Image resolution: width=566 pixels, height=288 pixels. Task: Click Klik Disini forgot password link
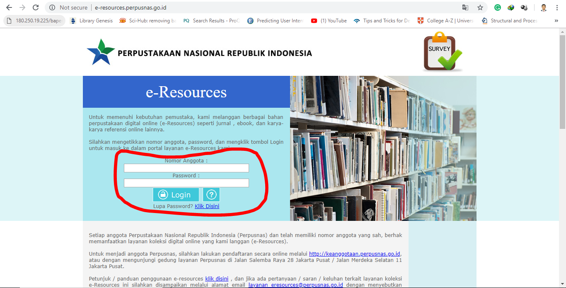pos(207,206)
